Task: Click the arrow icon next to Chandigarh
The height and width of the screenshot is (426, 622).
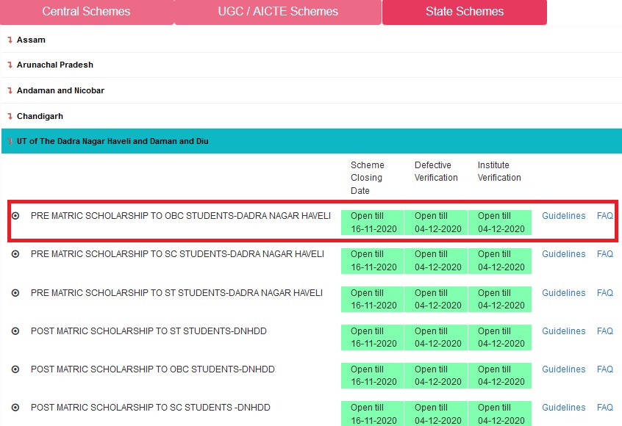Action: 10,116
